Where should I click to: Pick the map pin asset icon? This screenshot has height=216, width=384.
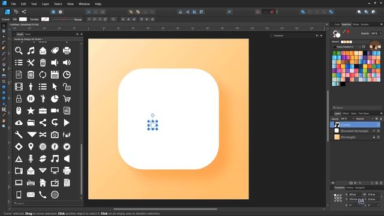pos(31,146)
